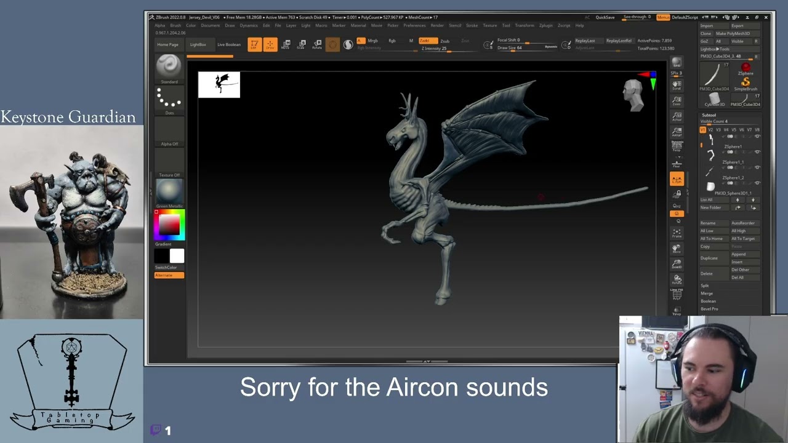788x443 pixels.
Task: Click the Z Intensity slider
Action: 450,49
